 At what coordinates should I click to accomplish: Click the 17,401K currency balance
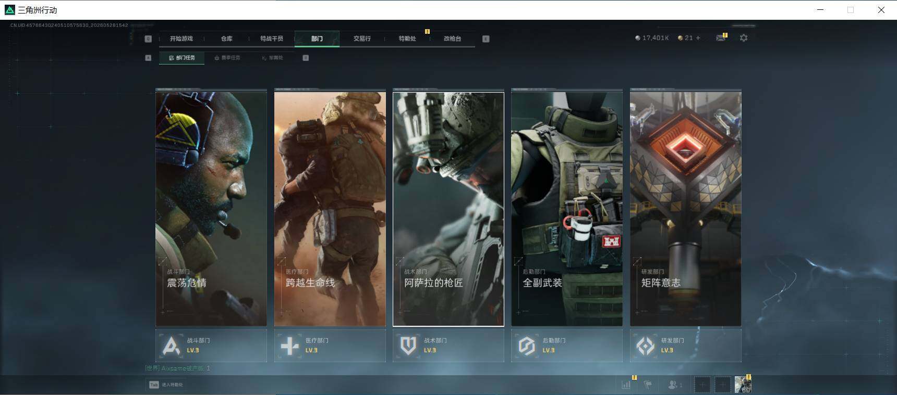click(x=656, y=38)
